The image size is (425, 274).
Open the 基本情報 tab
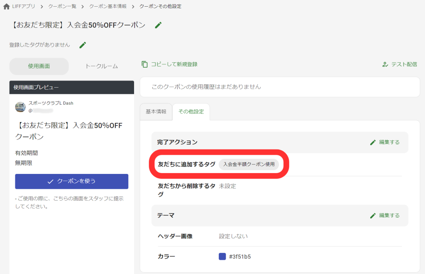(156, 111)
